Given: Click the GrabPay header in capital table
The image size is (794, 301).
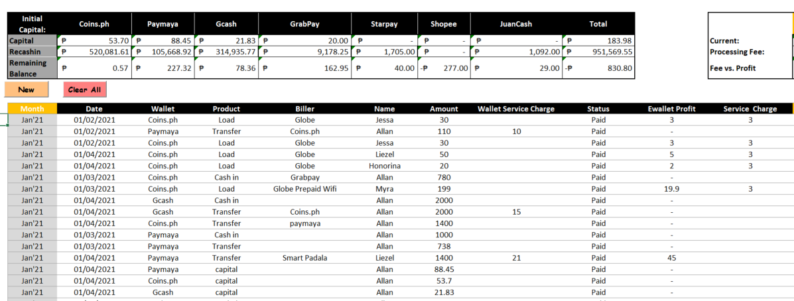Looking at the screenshot, I should pos(304,24).
